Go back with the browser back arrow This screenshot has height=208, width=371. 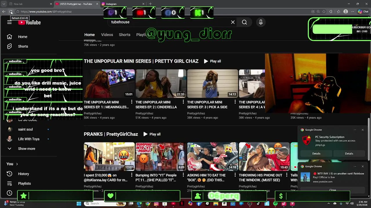(x=3, y=12)
